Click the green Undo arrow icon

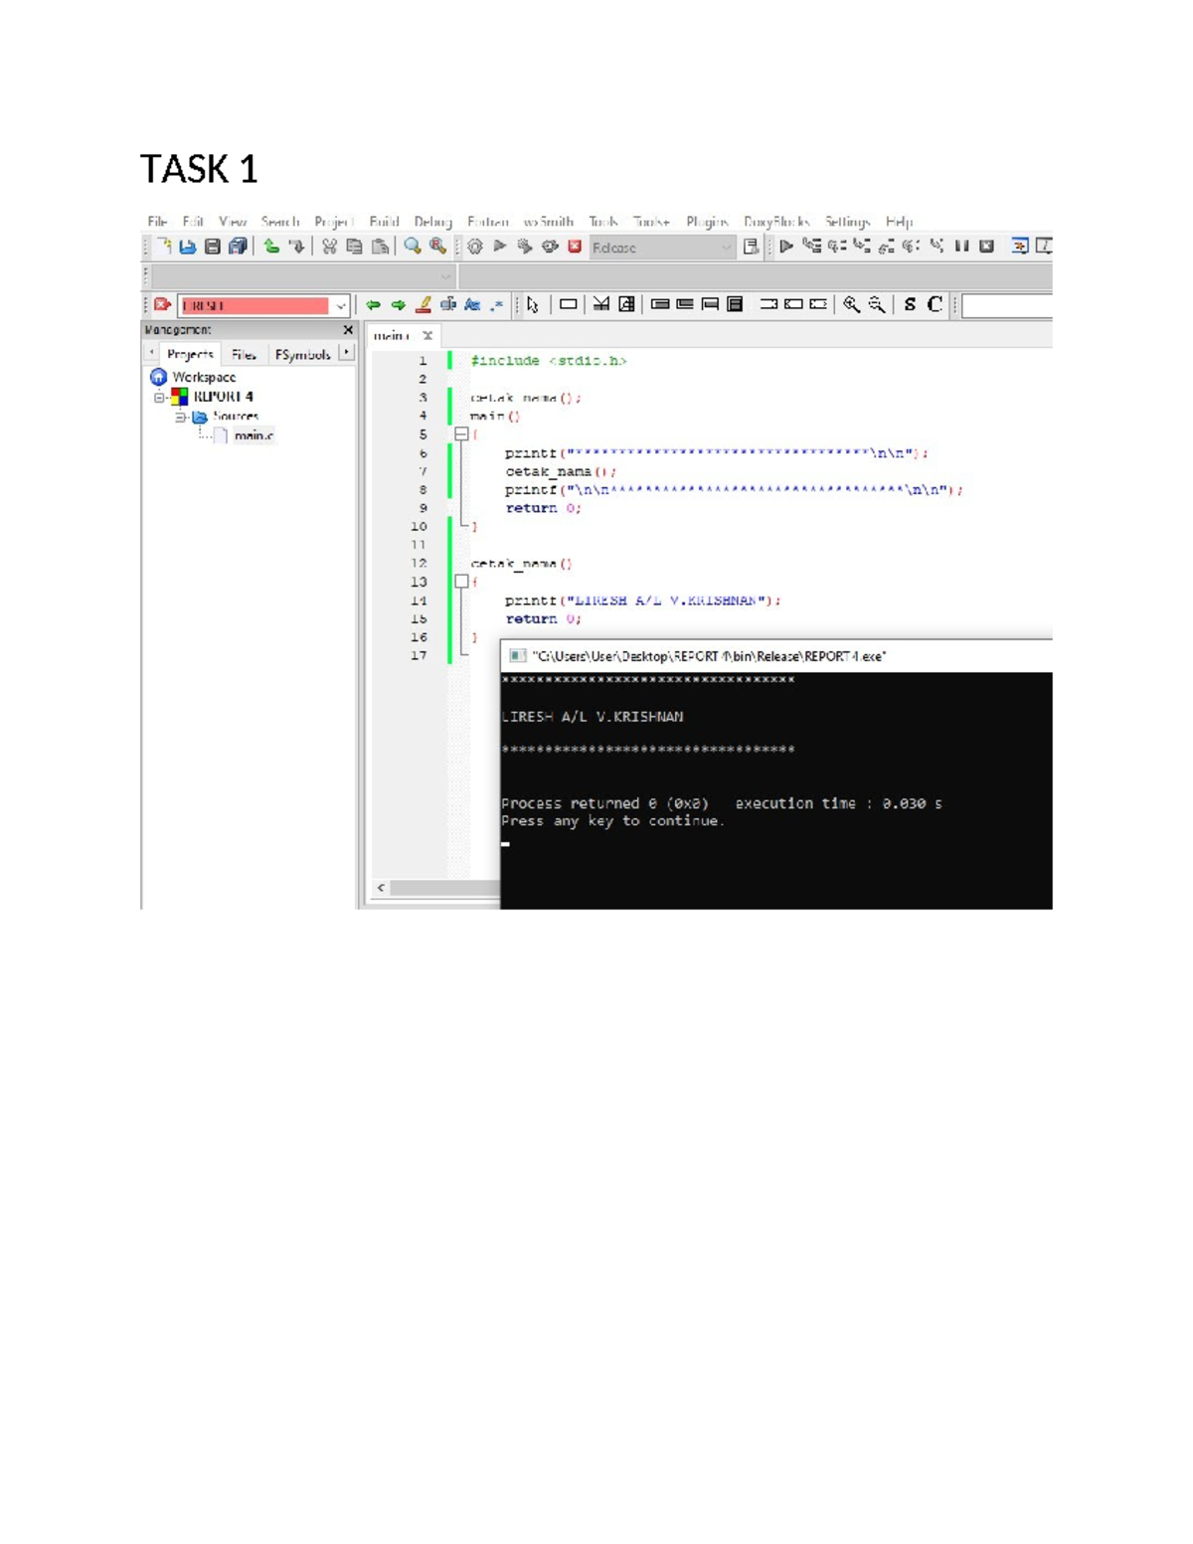[x=271, y=247]
